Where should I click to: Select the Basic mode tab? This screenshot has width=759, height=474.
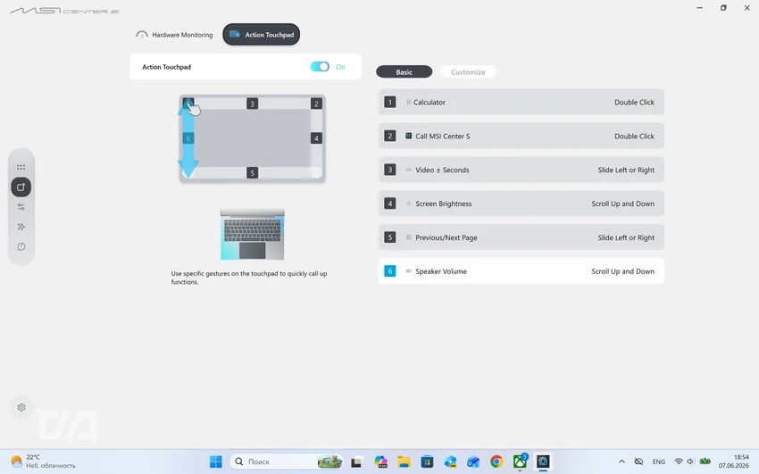click(405, 72)
